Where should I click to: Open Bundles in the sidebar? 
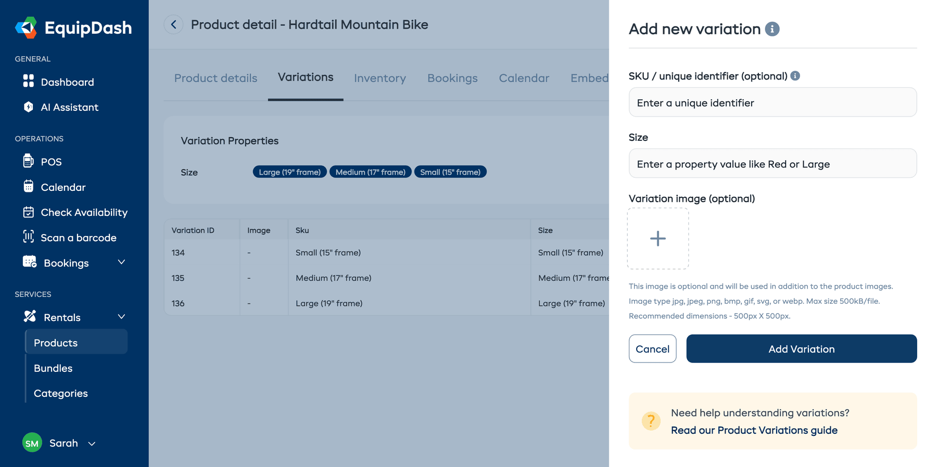pos(53,368)
